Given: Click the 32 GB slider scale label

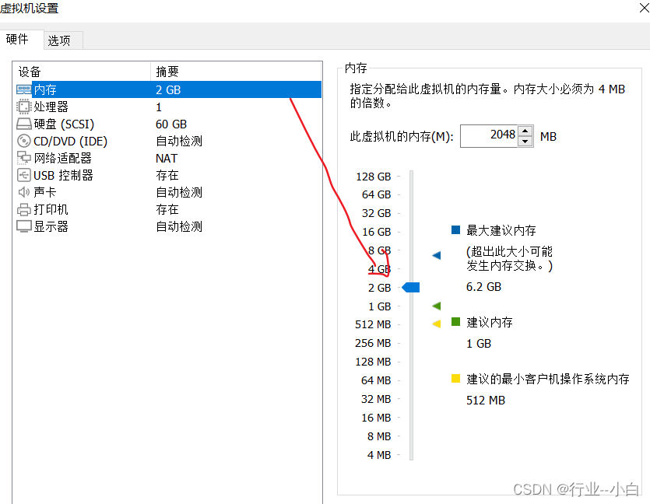Looking at the screenshot, I should point(376,213).
